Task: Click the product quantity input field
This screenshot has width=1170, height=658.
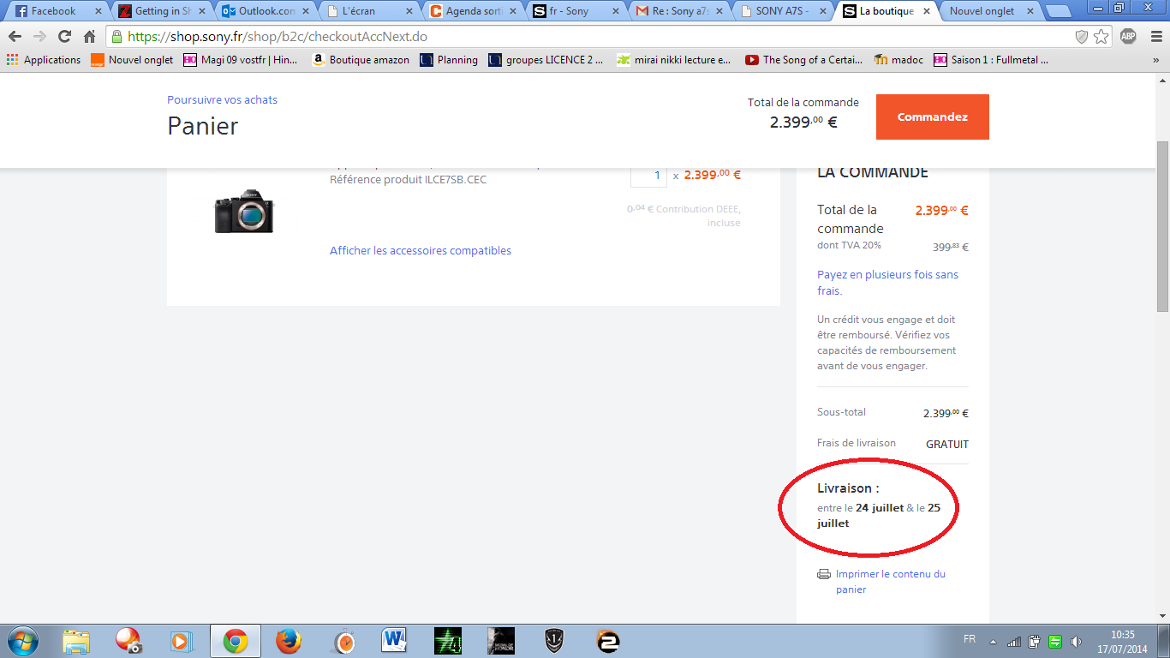Action: coord(648,175)
